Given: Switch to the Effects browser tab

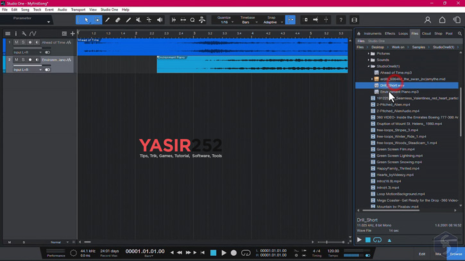Looking at the screenshot, I should pos(390,33).
